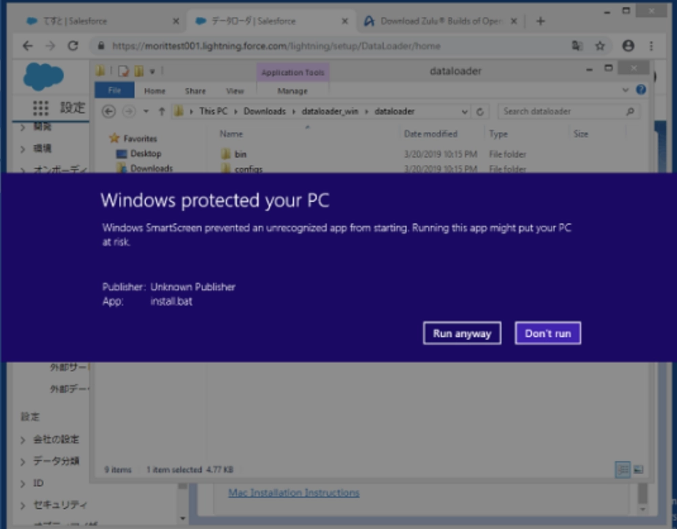Screen dimensions: 677x529
Task: Expand データ分類 in Salesforce sidebar
Action: point(22,461)
